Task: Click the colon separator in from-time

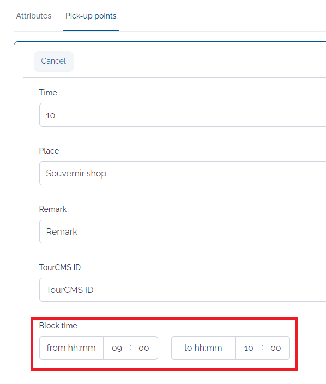Action: click(130, 348)
